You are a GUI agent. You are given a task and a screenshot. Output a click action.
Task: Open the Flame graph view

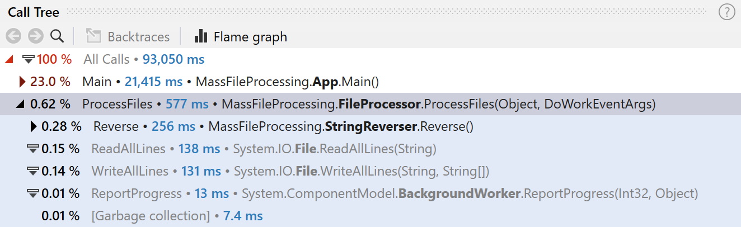(240, 37)
